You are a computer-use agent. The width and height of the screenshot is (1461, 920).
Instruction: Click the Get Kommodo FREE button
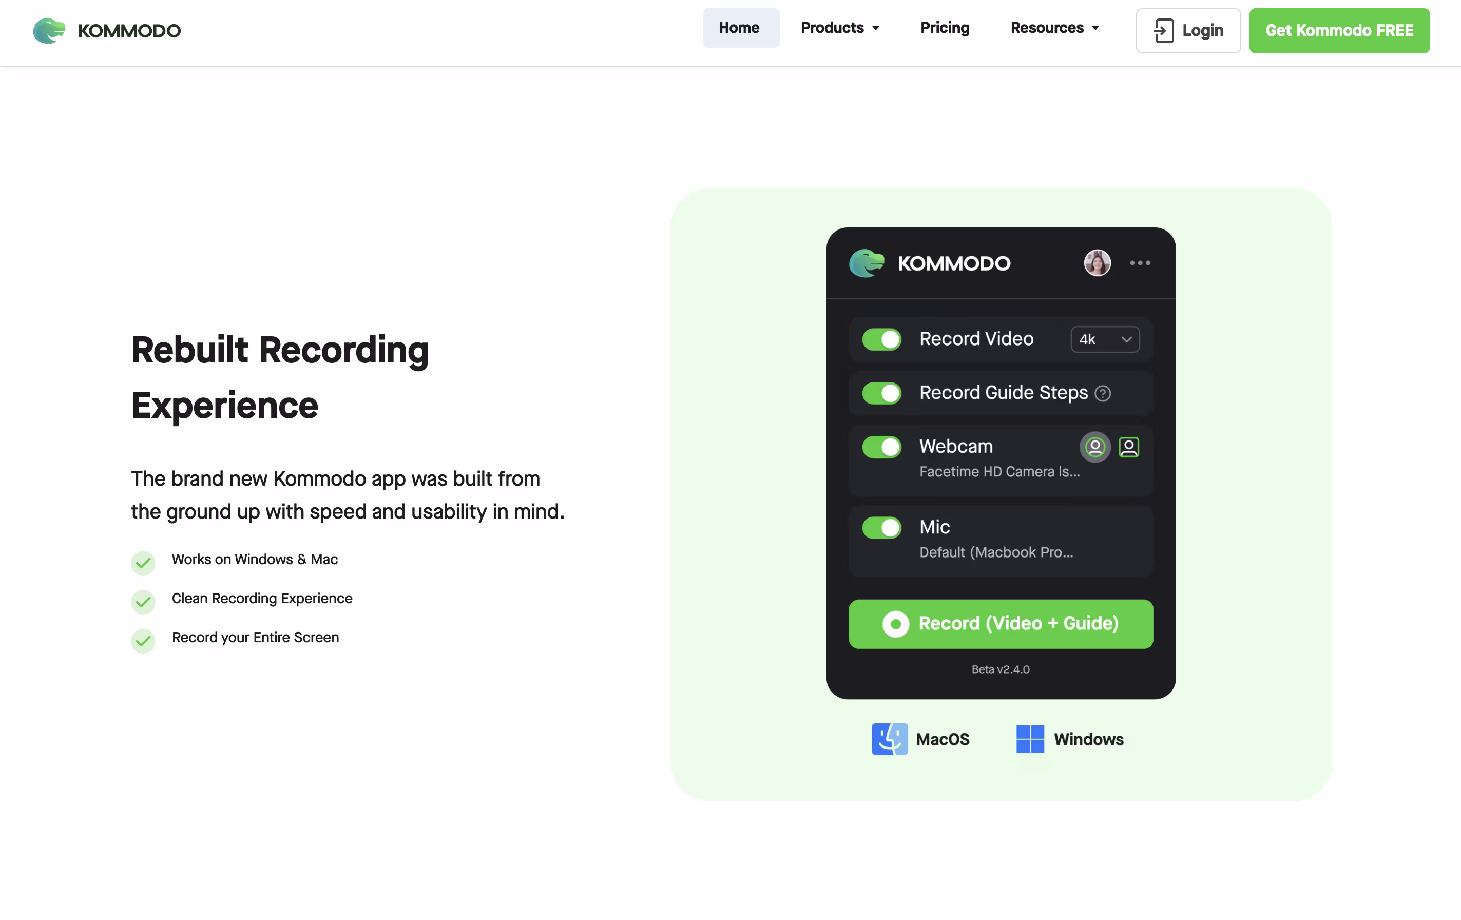(1339, 30)
